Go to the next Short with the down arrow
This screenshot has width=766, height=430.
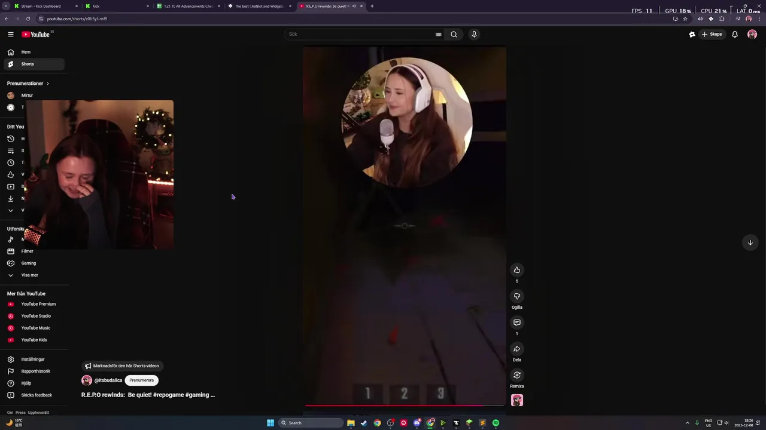[750, 242]
